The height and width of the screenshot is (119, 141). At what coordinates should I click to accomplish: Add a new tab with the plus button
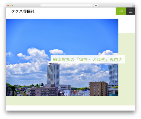tap(134, 6)
